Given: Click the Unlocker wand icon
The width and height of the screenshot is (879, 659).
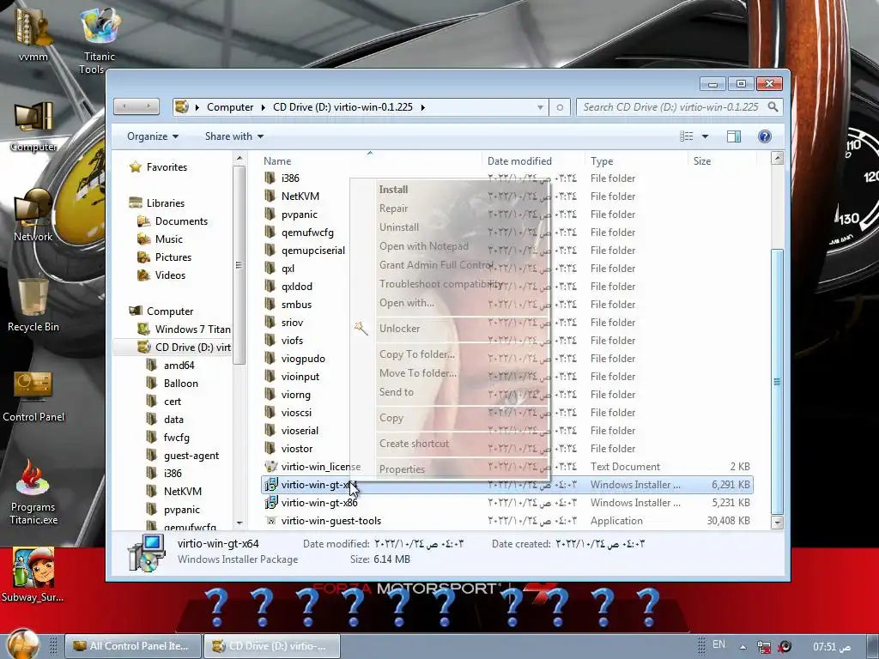Looking at the screenshot, I should (x=361, y=329).
